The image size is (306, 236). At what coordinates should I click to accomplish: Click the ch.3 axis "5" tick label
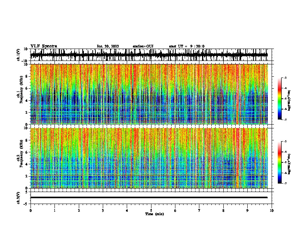(x=27, y=192)
